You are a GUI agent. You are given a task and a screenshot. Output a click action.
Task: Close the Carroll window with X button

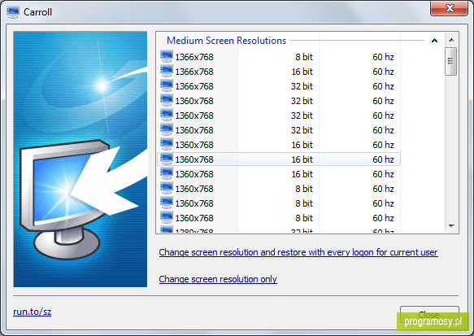450,8
